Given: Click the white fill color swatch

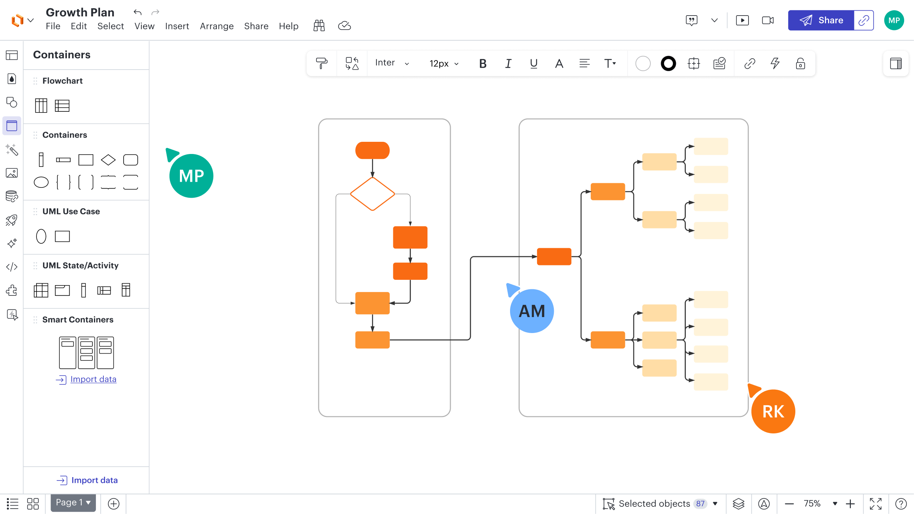Looking at the screenshot, I should point(643,63).
